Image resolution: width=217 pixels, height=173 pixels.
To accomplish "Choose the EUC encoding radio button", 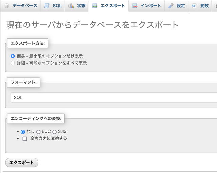I will coord(38,132).
